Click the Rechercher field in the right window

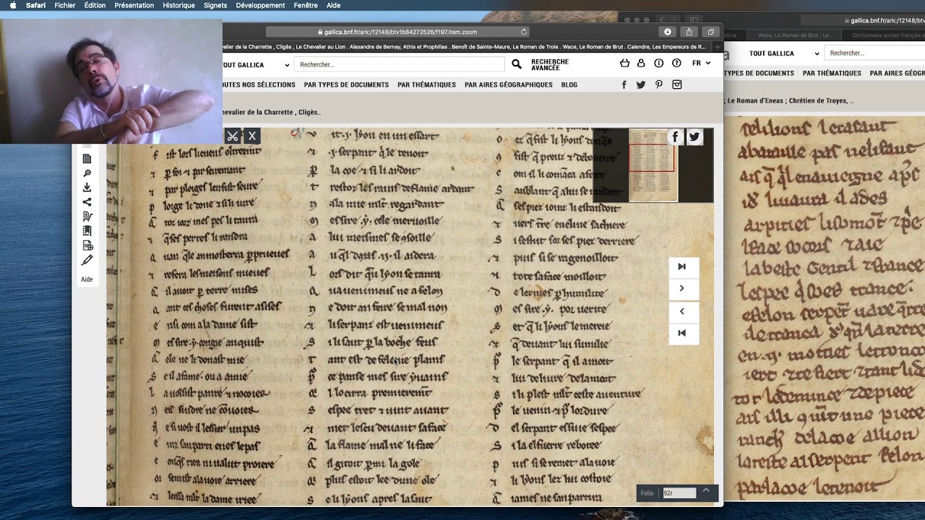[x=876, y=53]
